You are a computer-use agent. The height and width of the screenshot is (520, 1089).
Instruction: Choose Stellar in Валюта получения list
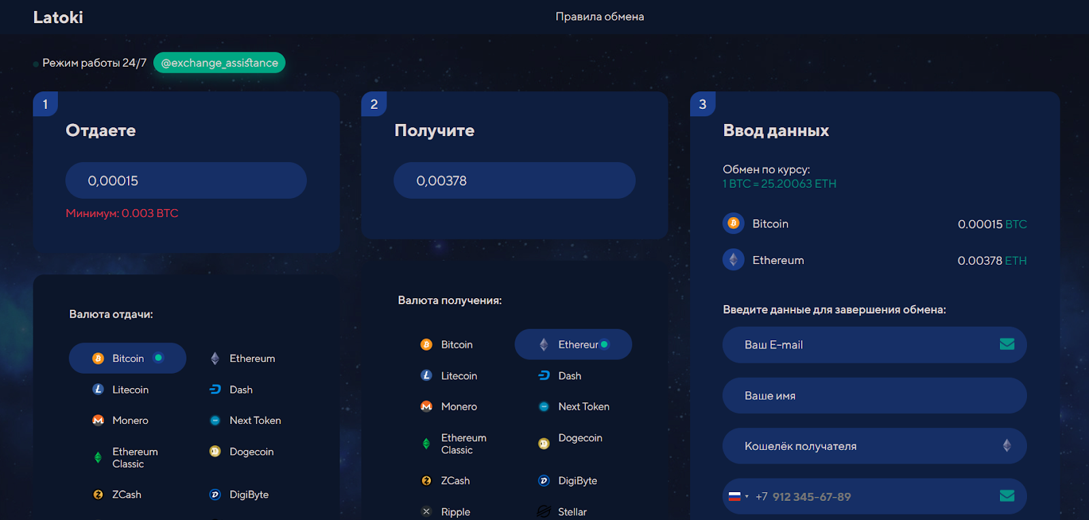[x=562, y=512]
